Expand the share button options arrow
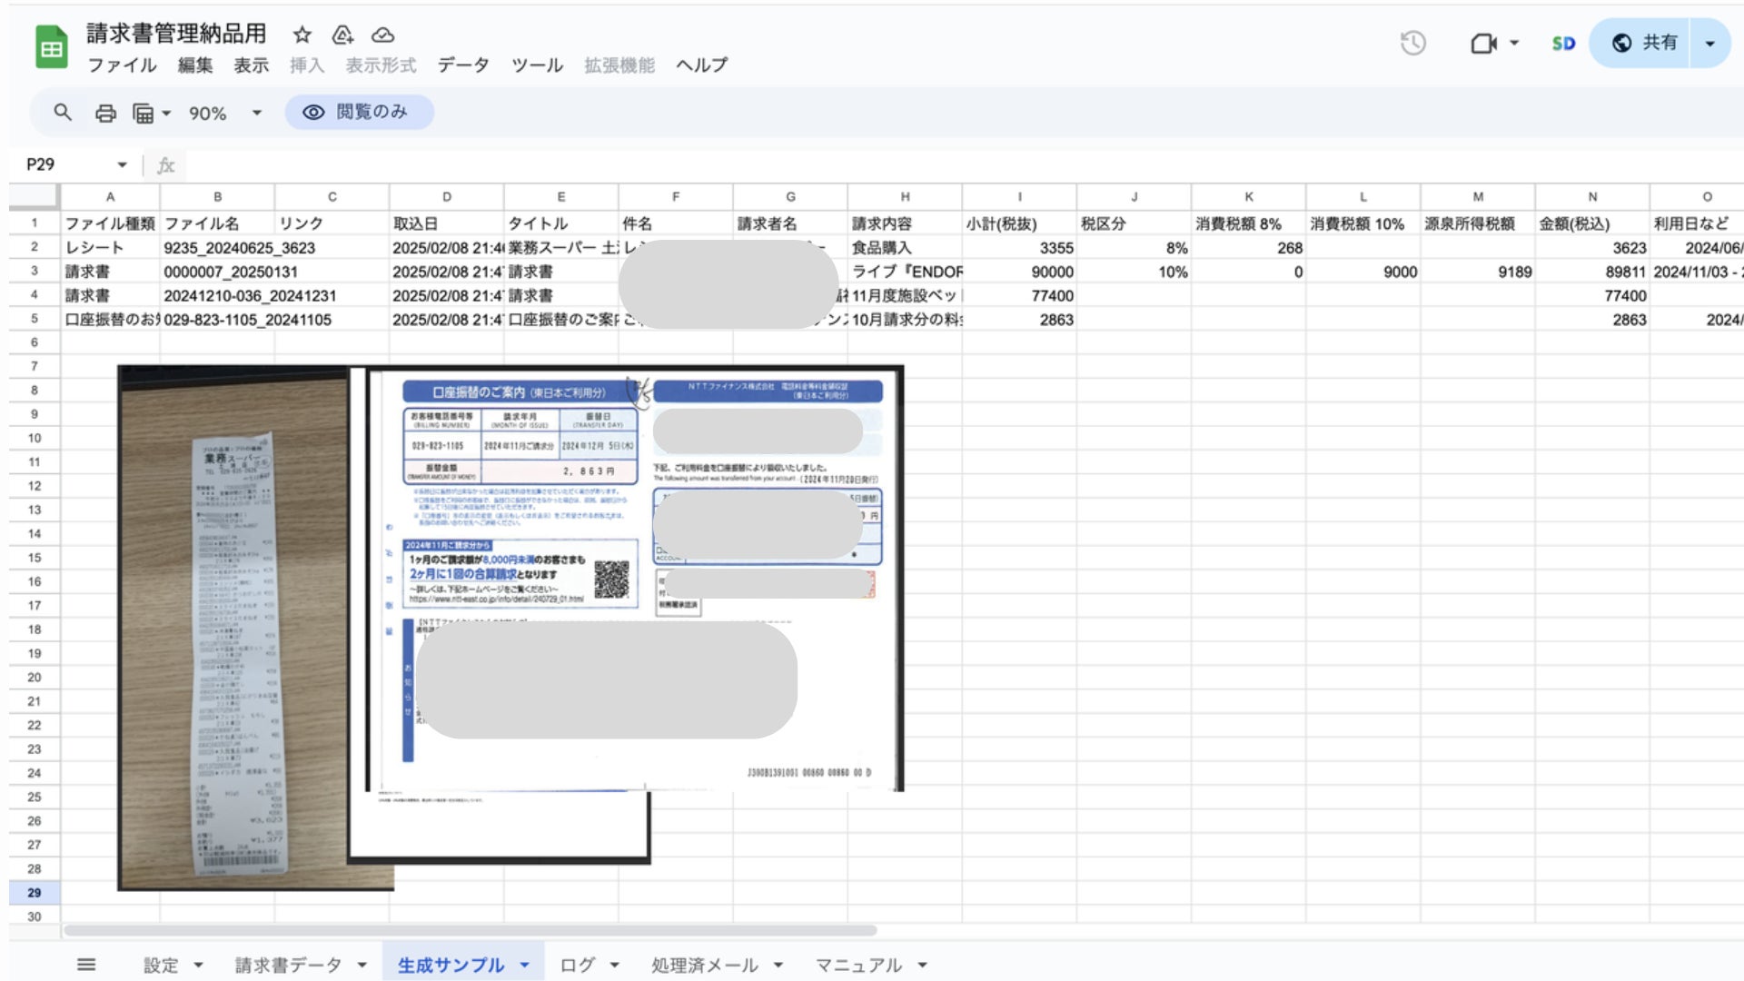The width and height of the screenshot is (1744, 981). (x=1709, y=43)
